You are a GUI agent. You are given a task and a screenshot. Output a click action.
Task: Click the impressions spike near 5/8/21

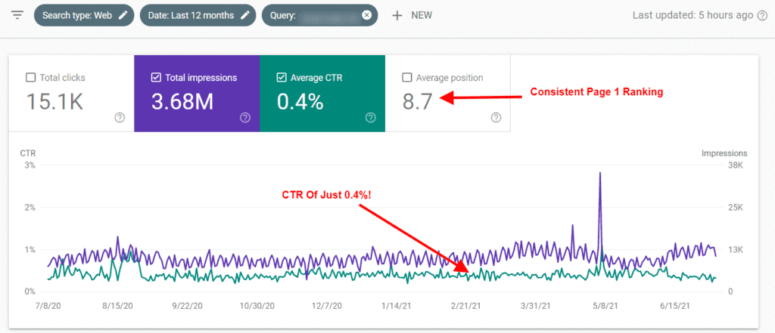[600, 174]
